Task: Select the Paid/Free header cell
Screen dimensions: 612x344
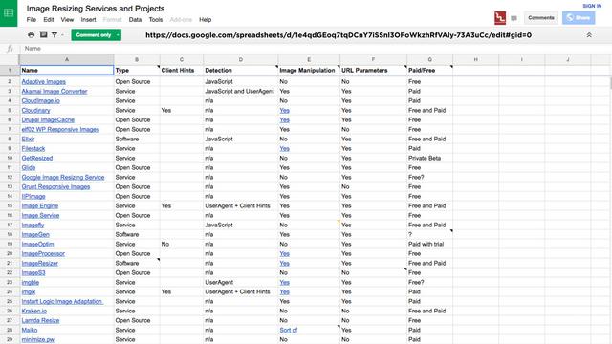Action: coord(429,70)
